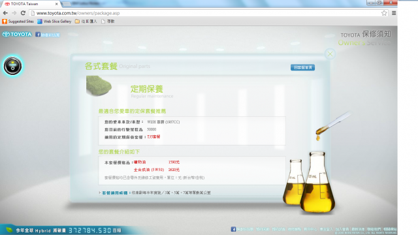Click the red T35 package name

153,136
